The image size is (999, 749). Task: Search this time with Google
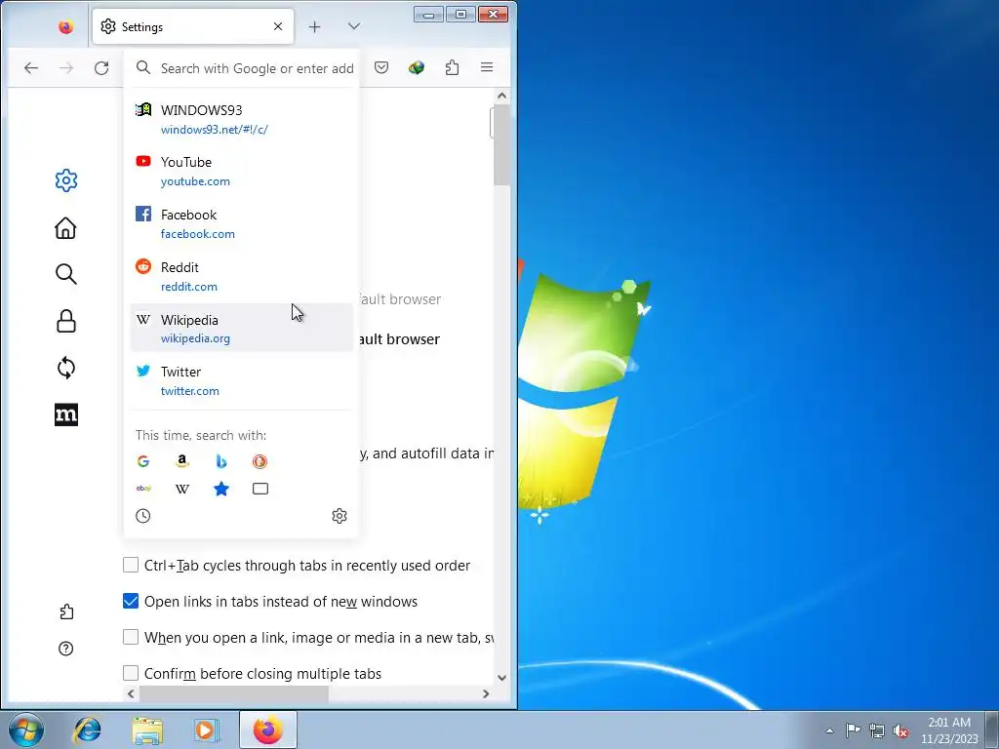tap(143, 461)
